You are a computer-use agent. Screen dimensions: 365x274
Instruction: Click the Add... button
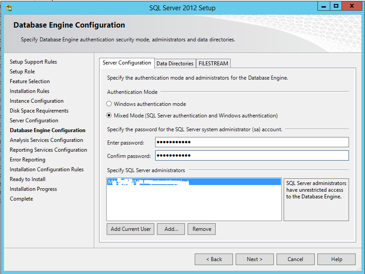tap(171, 229)
